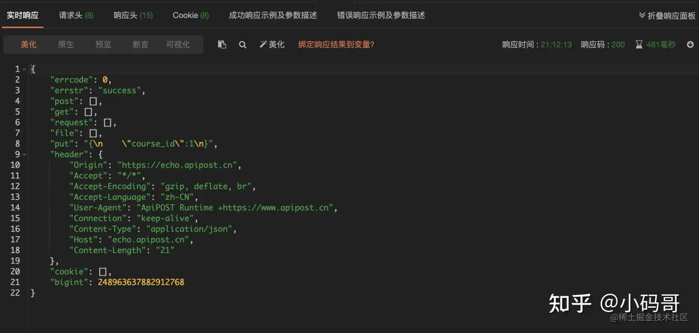Open the 响应头 (15) tab

pyautogui.click(x=133, y=16)
